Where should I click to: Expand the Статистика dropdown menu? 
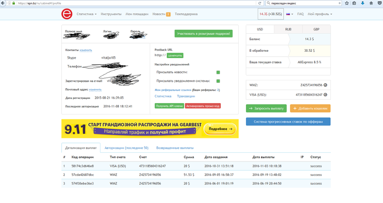coord(86,14)
